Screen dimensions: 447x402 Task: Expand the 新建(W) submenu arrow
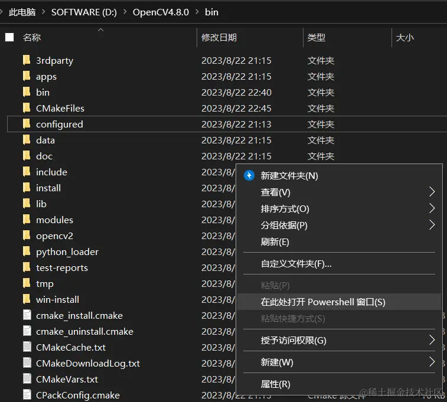(x=432, y=362)
